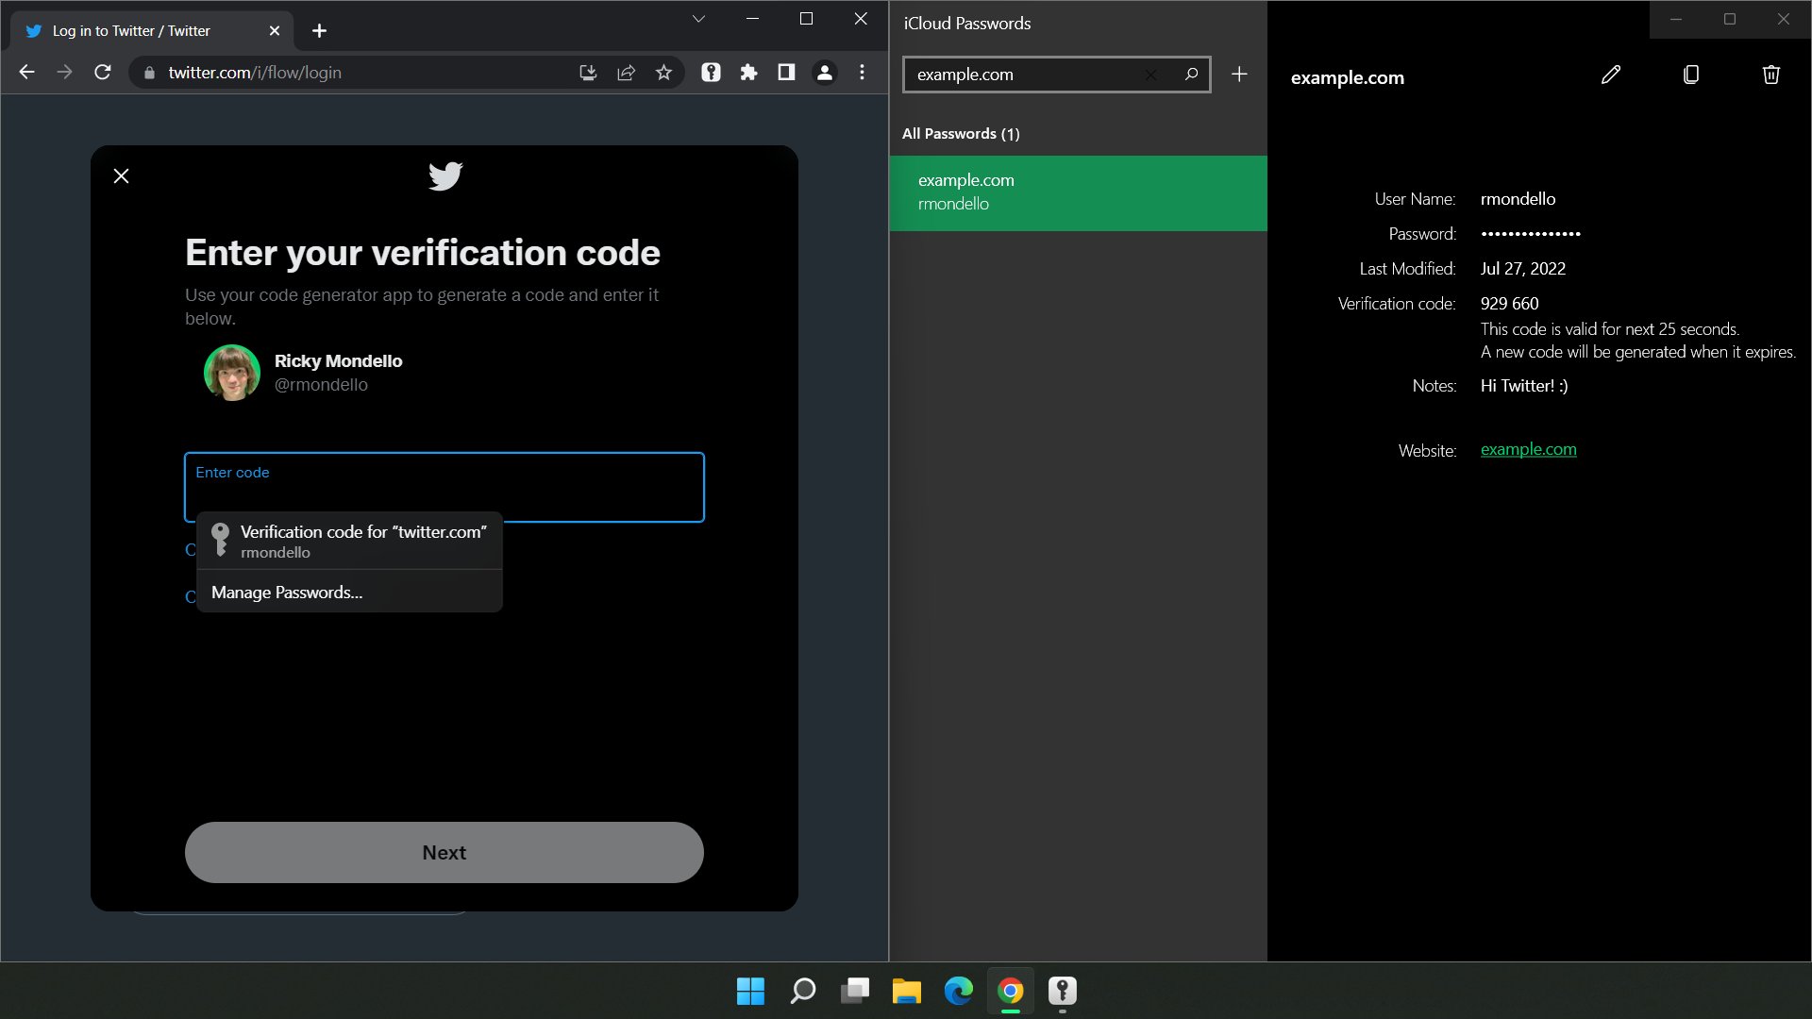Image resolution: width=1812 pixels, height=1019 pixels.
Task: Copy details of example.com with copy icon
Action: (1691, 75)
